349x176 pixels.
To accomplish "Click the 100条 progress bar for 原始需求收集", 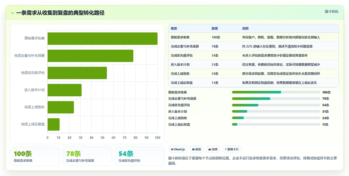I will [x=276, y=92].
